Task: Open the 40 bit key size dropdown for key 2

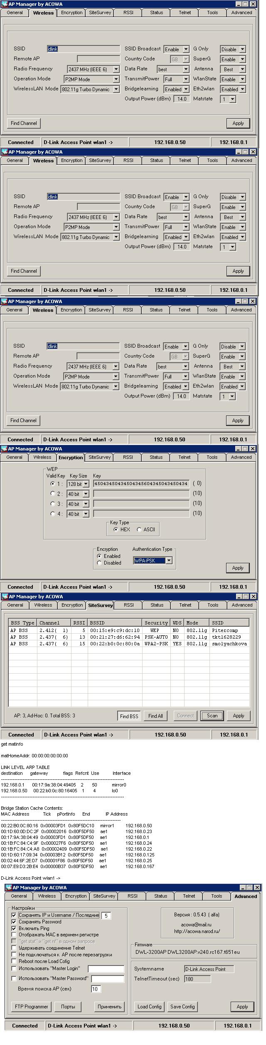Action: [x=86, y=494]
